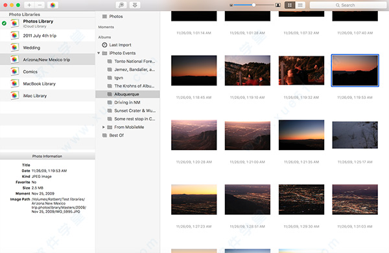
Task: Select the photo taken at 1:19:32 AM
Action: (x=301, y=71)
